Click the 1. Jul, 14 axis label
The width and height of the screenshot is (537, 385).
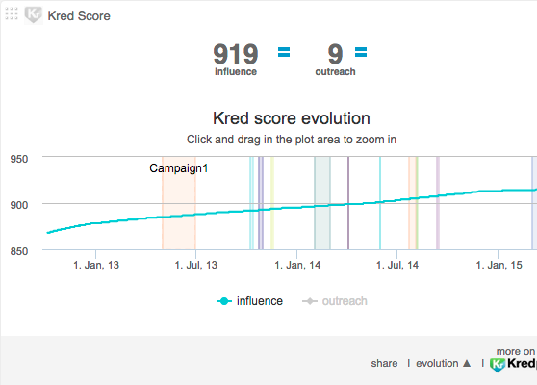click(397, 265)
